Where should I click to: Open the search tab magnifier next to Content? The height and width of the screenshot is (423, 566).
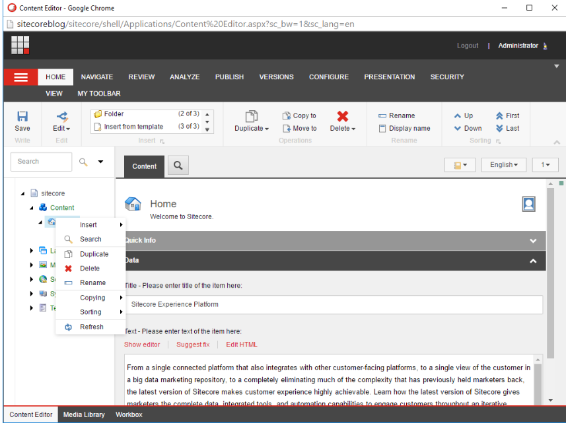[x=178, y=165]
